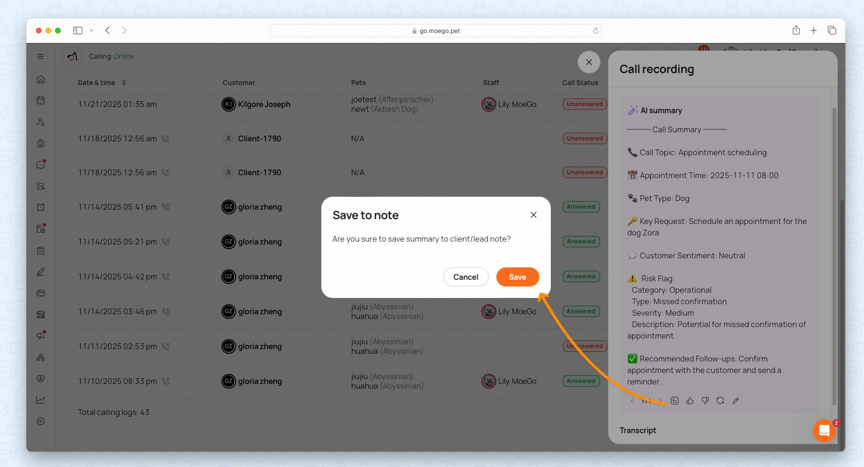Open the storefront document icon in the sidebar
Screen dimensions: 864x467
[x=41, y=229]
